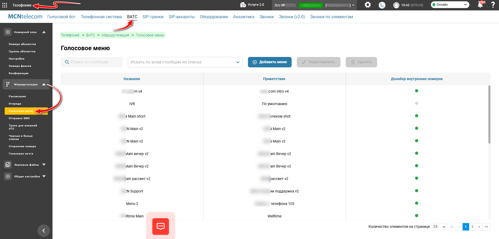Open settings gear in top bar
The width and height of the screenshot is (499, 239).
click(x=367, y=5)
